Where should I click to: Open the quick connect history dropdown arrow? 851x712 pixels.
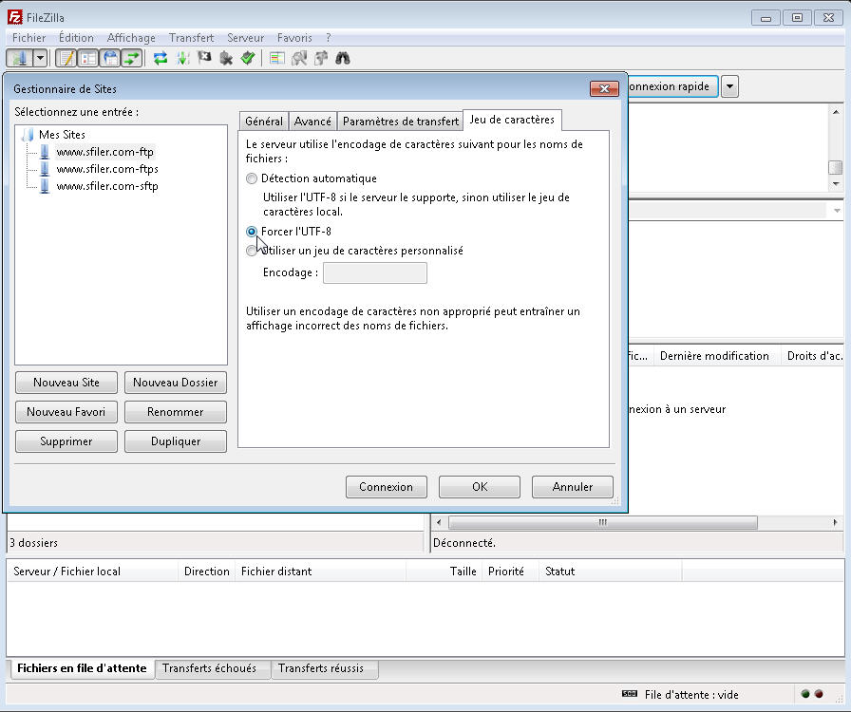(730, 86)
